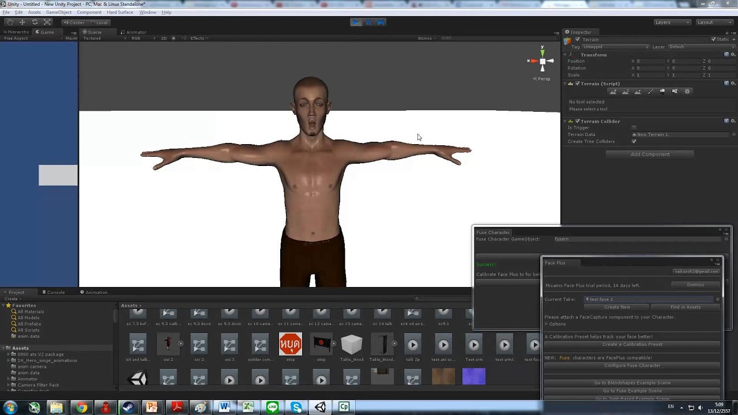Switch to the Animator tab
This screenshot has width=738, height=415.
133,32
